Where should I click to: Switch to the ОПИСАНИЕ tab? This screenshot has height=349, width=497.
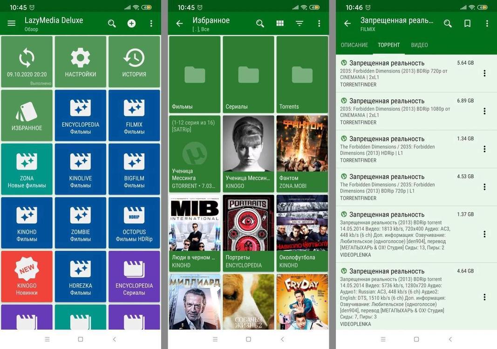[x=354, y=45]
